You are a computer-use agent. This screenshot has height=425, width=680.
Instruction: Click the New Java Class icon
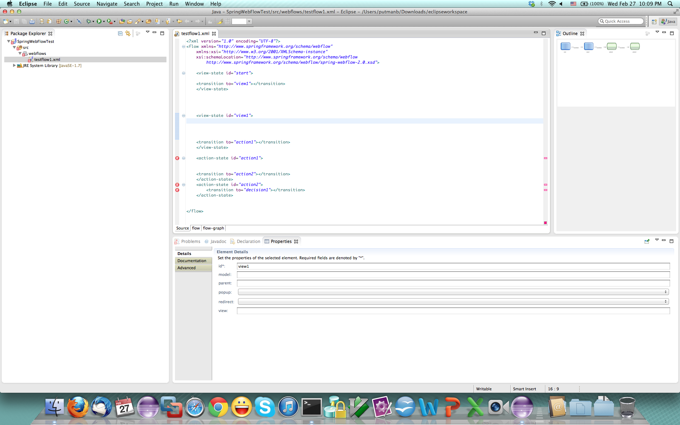pyautogui.click(x=66, y=22)
